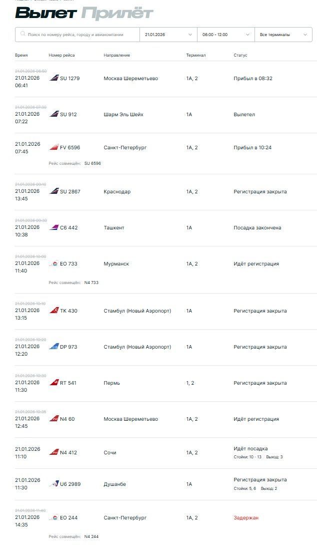Click Turkish Airlines logo for TK 430
The height and width of the screenshot is (545, 317).
click(x=54, y=311)
